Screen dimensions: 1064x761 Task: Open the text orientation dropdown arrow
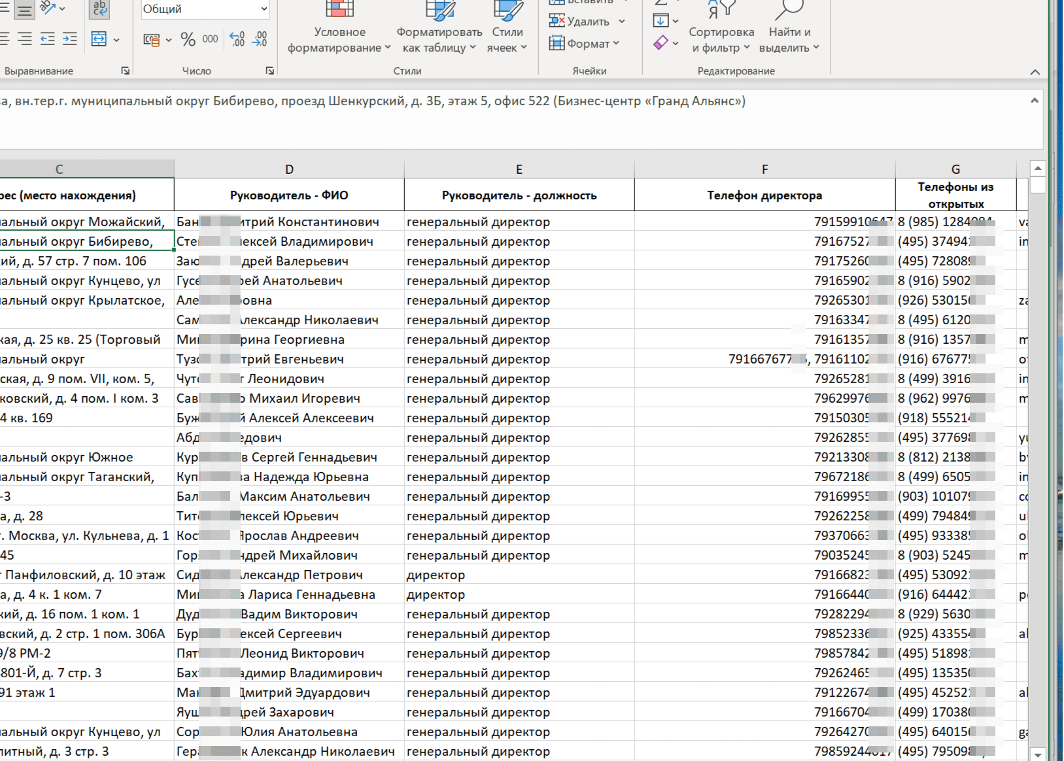tap(62, 9)
